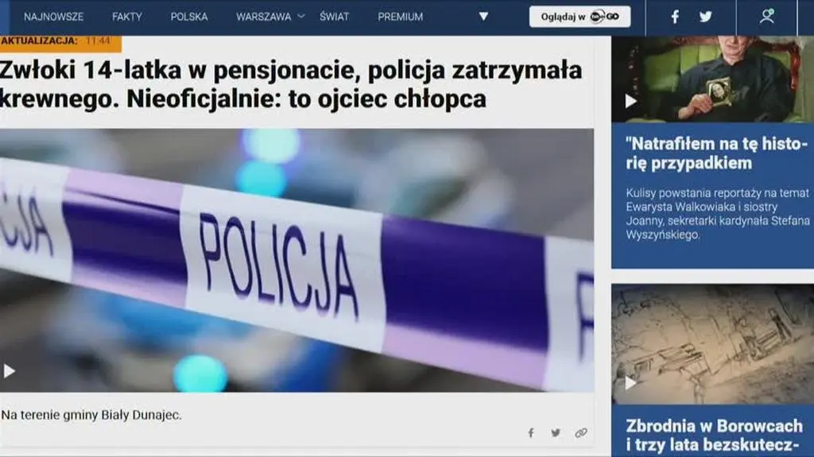Select POLSKA in the navigation bar
The image size is (814, 457).
189,17
